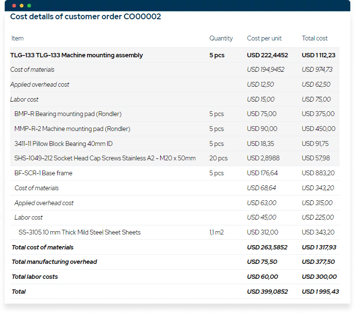Click unit cost 'USD 176,64'
The image size is (355, 313).
pos(262,173)
